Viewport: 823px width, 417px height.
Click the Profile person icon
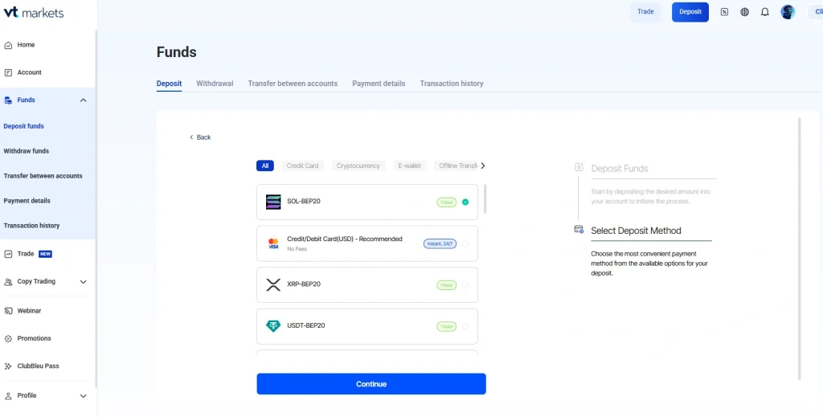click(x=8, y=396)
